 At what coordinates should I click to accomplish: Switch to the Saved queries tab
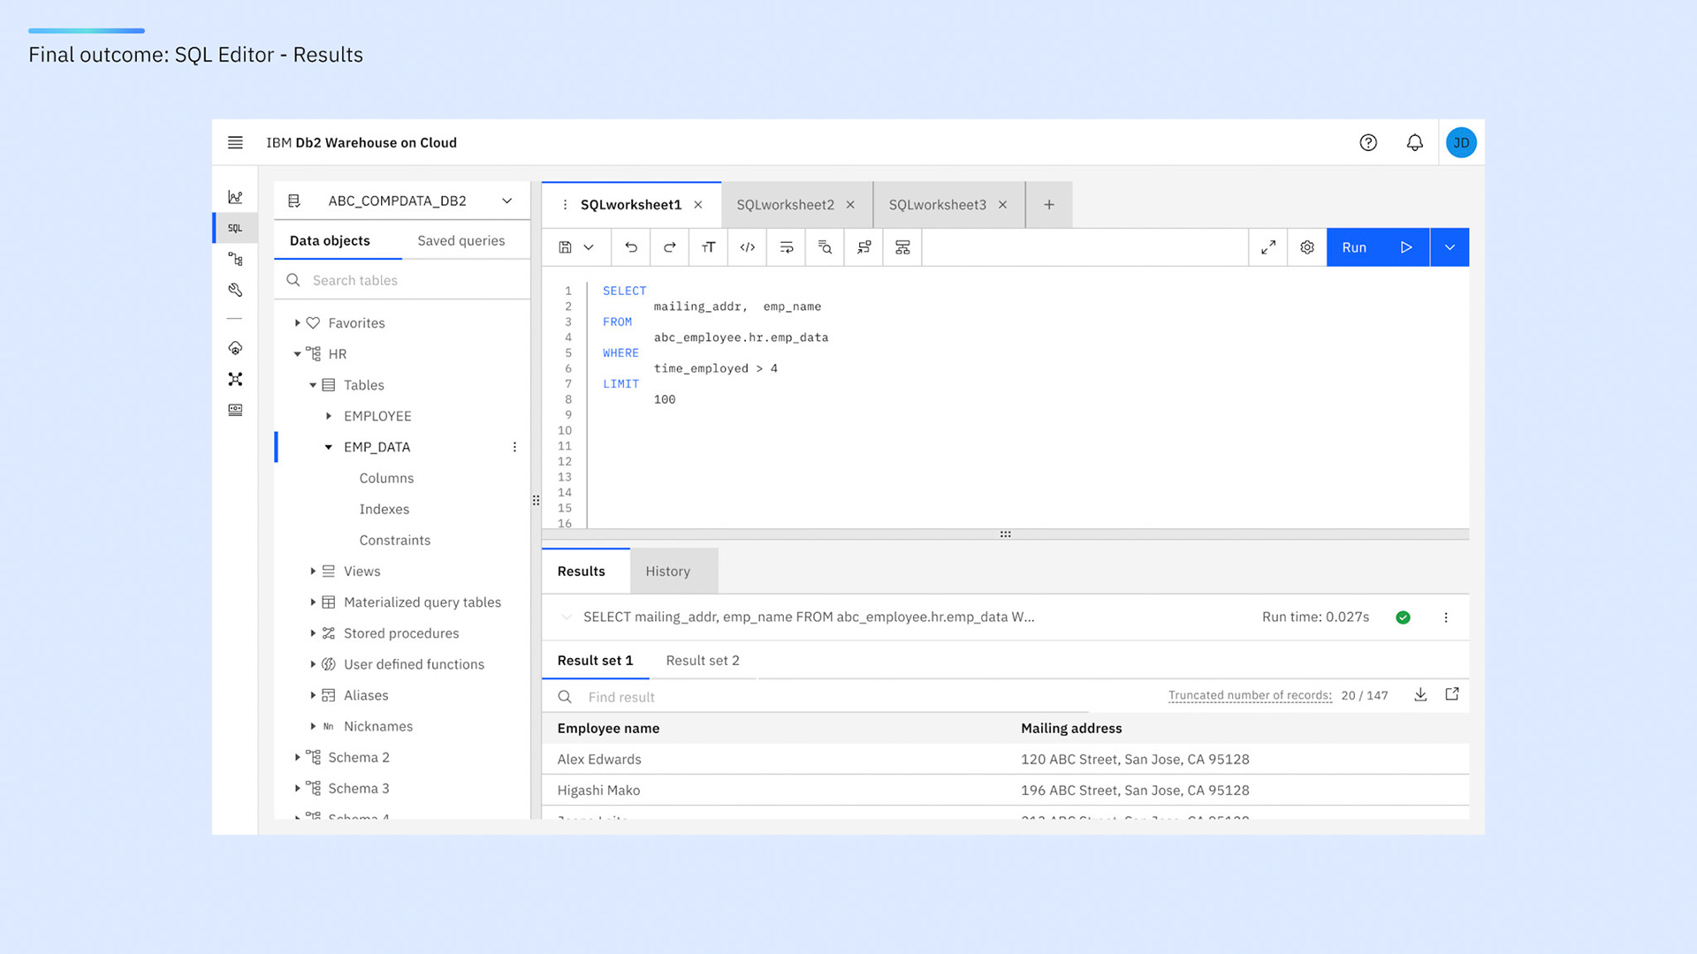(x=460, y=241)
